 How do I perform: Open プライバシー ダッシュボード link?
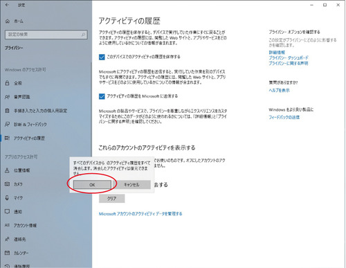pos(289,57)
